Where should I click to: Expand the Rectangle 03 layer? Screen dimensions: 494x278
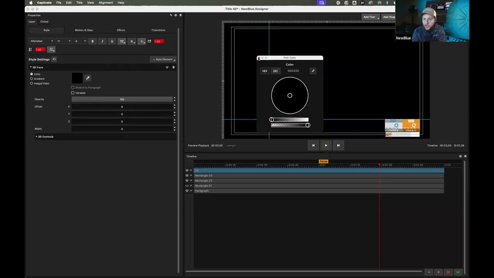191,176
